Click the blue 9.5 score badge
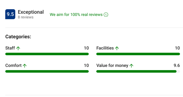Screen dimensions: 183x97 point(10,14)
